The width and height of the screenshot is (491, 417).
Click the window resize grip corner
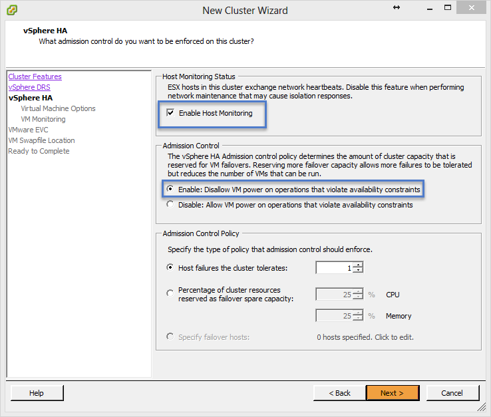pyautogui.click(x=481, y=407)
